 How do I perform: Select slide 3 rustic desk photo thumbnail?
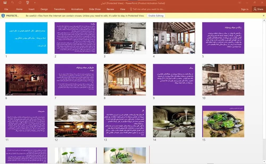(x=125, y=38)
